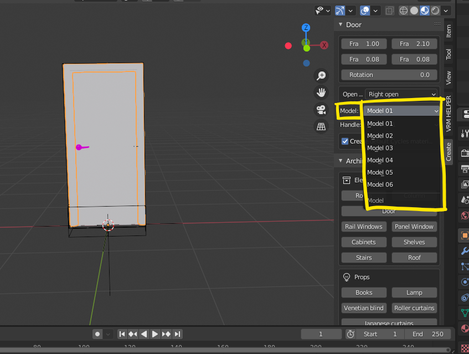
Task: Switch perspective/orthographic with the grid icon
Action: coord(321,126)
